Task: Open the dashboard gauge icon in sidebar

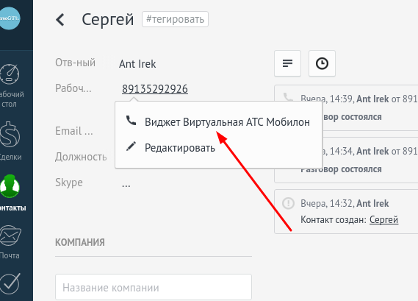Action: click(x=10, y=74)
